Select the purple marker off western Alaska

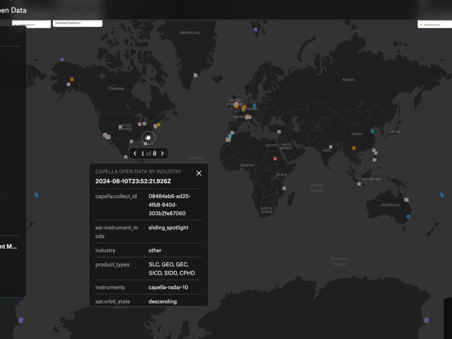(62, 60)
